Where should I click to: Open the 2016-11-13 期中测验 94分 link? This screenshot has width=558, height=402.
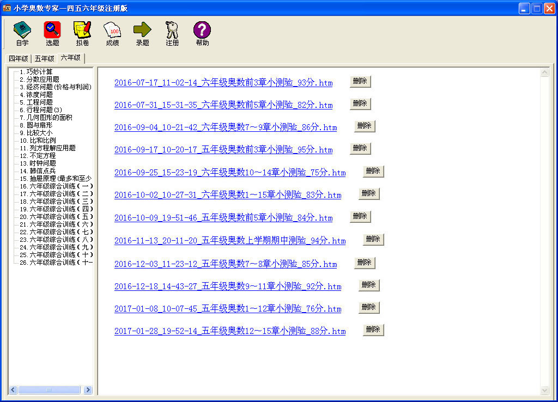tap(229, 241)
